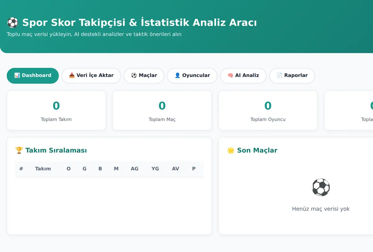The image size is (373, 252).
Task: Click the 'Henüz maç verisi yok' message
Action: pos(321,209)
